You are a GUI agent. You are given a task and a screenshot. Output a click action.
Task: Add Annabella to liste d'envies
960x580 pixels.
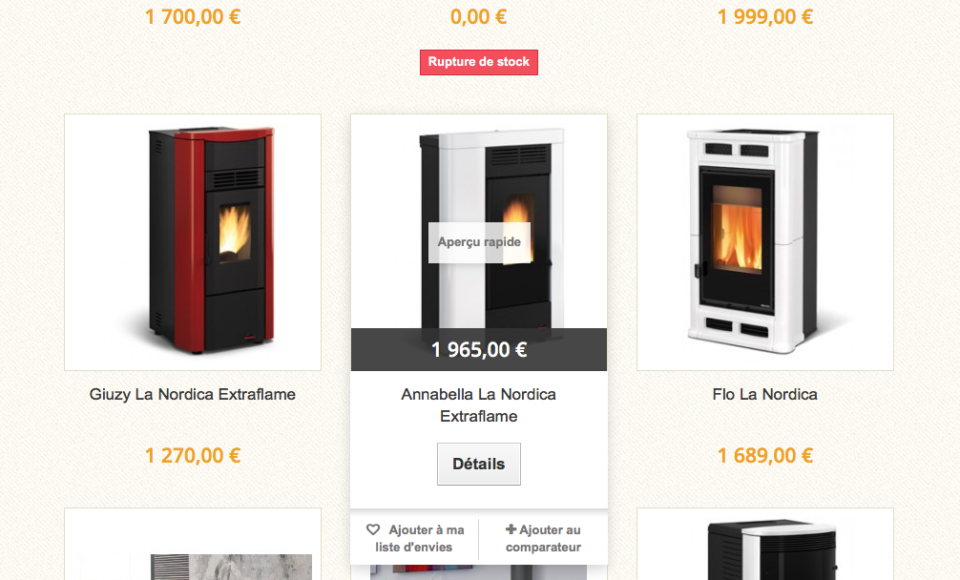pyautogui.click(x=414, y=538)
